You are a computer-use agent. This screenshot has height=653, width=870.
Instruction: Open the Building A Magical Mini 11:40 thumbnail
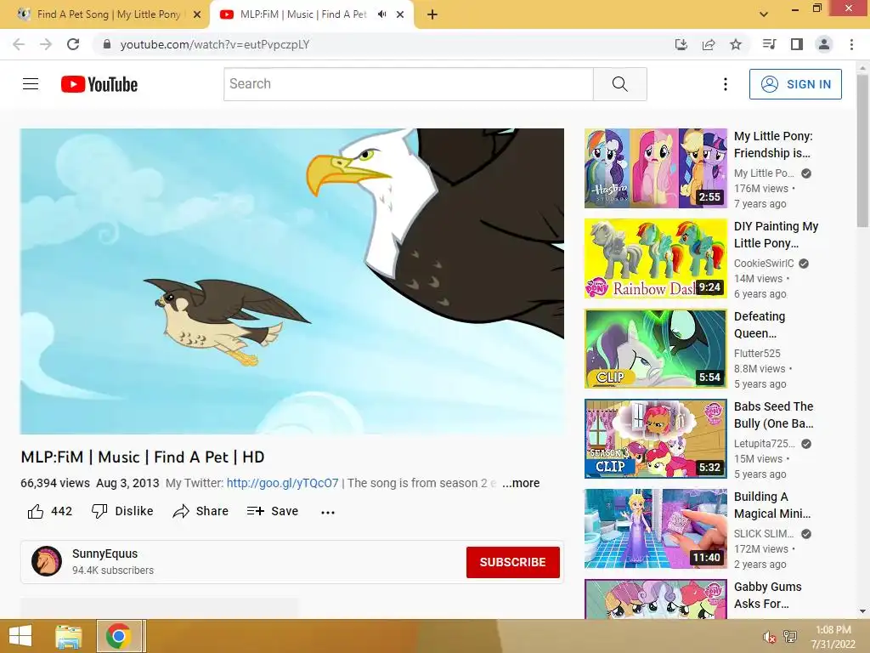[655, 529]
